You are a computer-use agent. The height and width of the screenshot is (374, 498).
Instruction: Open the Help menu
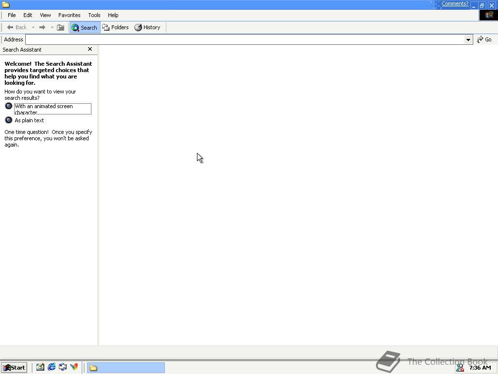113,15
